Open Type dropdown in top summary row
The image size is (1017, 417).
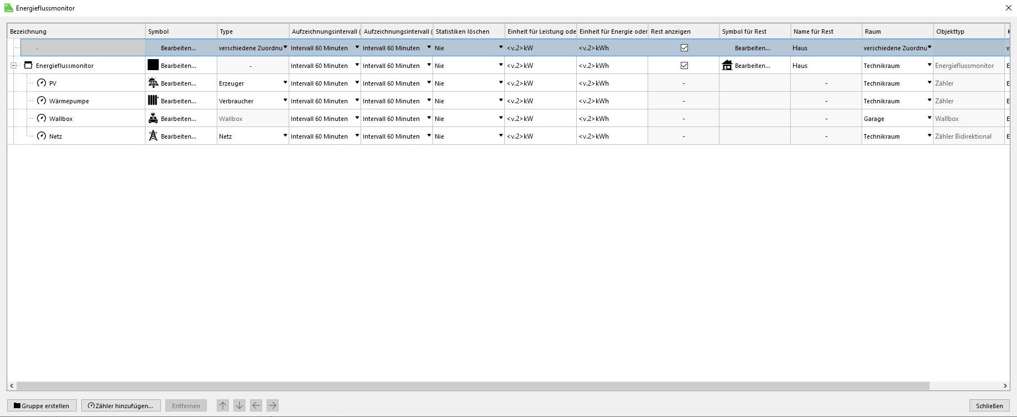[285, 47]
